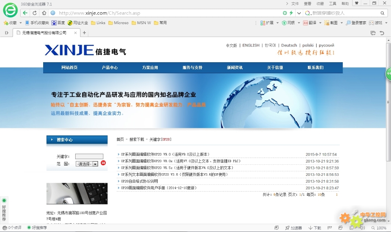Viewport: 391px width, 232px height.
Task: Switch site language to ENGLISH
Action: (x=251, y=45)
